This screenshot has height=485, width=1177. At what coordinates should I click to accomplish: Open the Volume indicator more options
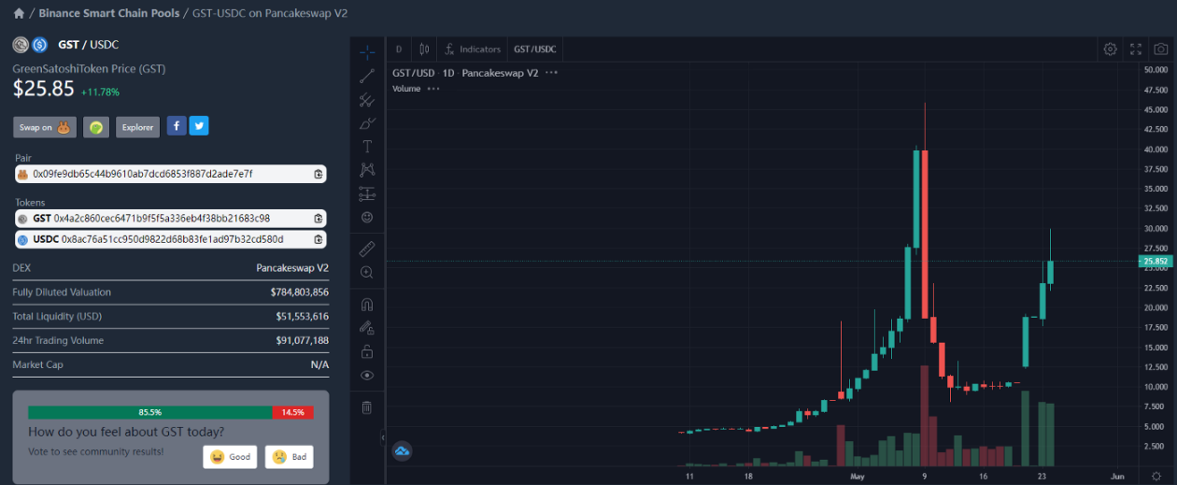click(x=433, y=89)
